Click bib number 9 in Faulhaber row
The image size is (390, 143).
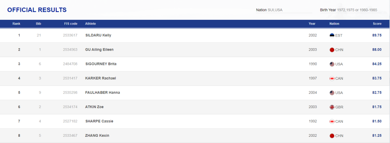[x=40, y=93]
